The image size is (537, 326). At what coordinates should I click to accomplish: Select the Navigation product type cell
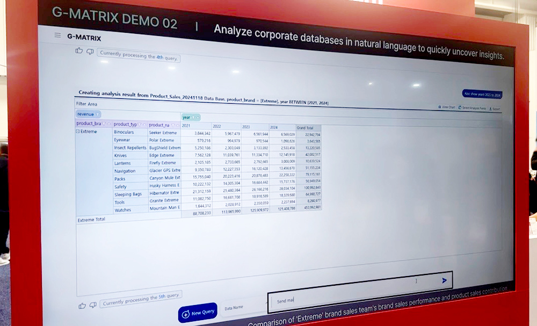pos(130,171)
